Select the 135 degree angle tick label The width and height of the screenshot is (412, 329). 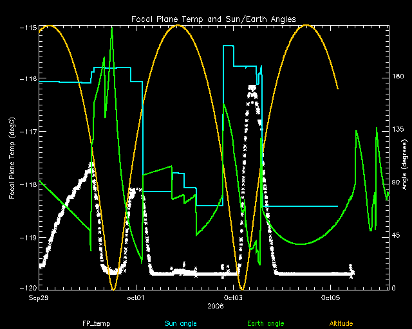point(399,130)
